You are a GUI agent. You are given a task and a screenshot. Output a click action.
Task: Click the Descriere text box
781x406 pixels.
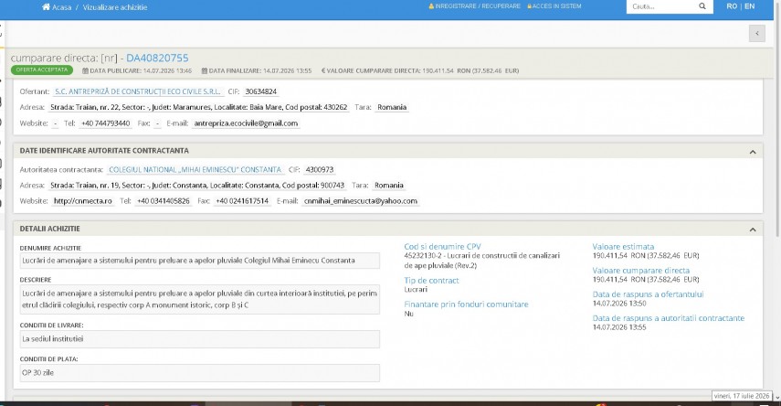200,299
